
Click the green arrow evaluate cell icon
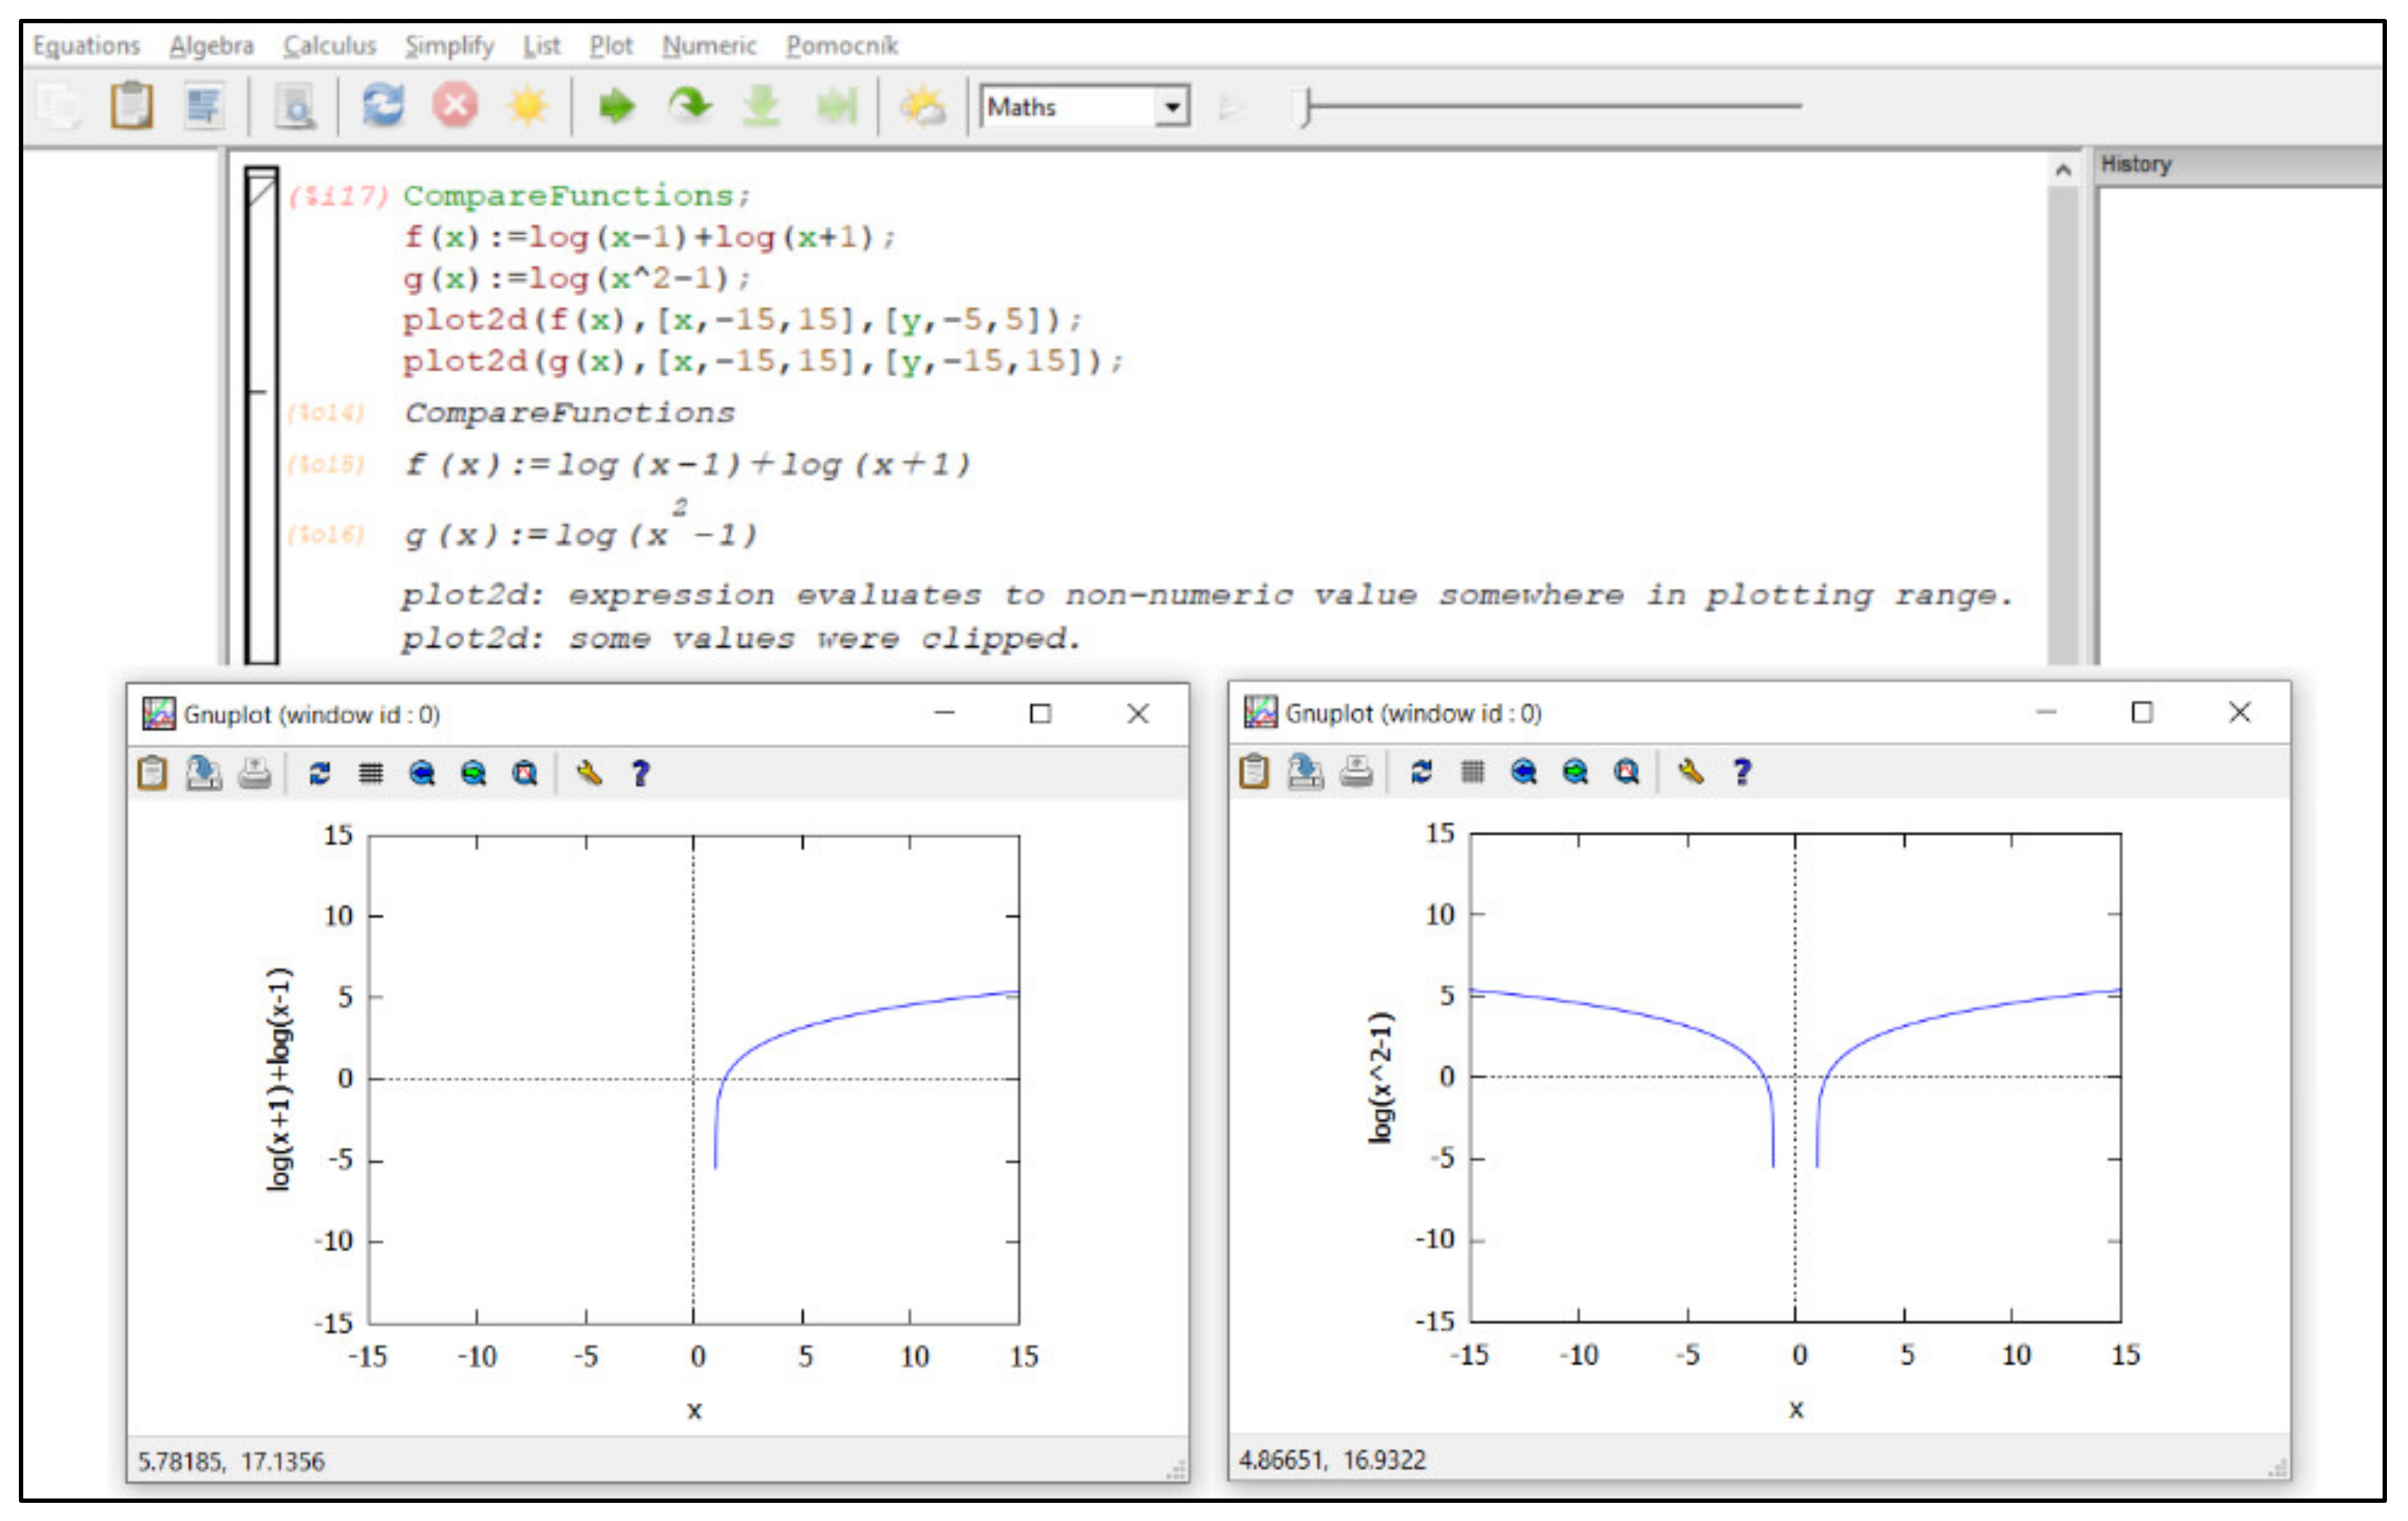[x=616, y=105]
